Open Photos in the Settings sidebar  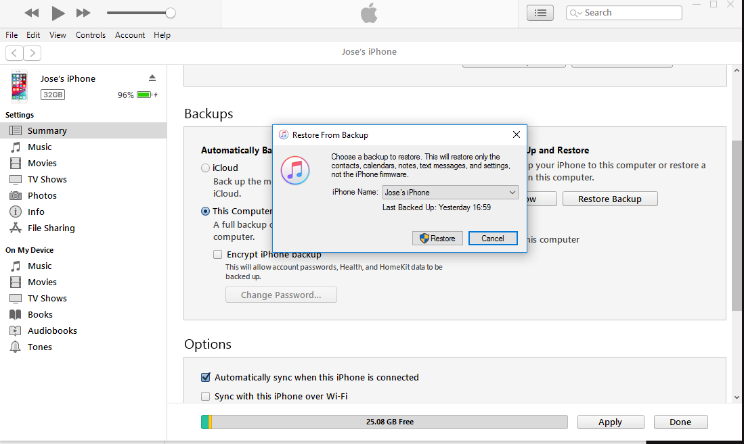pyautogui.click(x=42, y=195)
